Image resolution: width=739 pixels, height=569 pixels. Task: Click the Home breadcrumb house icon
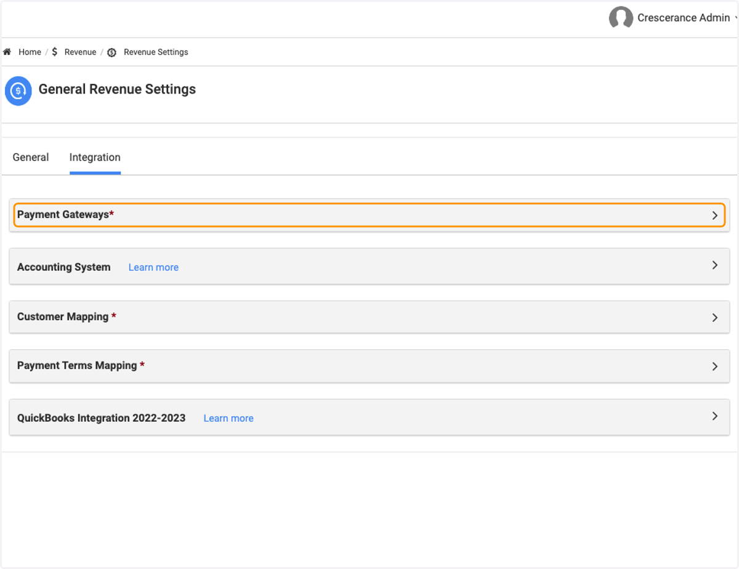(x=7, y=52)
